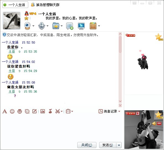Select the 一个人生活 conversation tab

[15, 5]
